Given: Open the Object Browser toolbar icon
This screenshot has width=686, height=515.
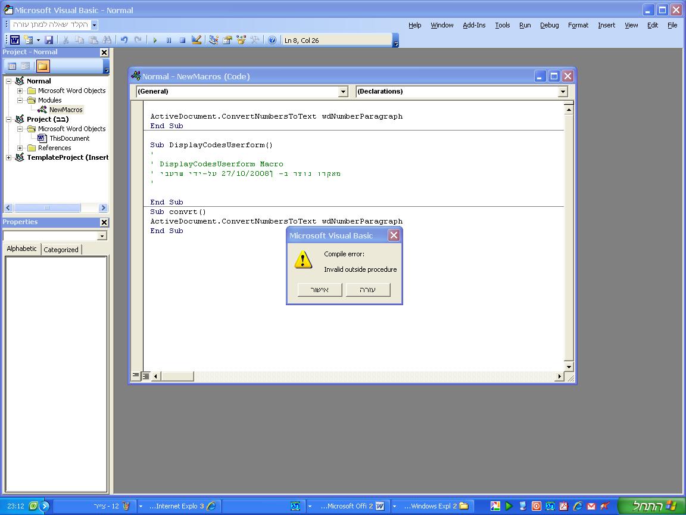Looking at the screenshot, I should tap(241, 40).
